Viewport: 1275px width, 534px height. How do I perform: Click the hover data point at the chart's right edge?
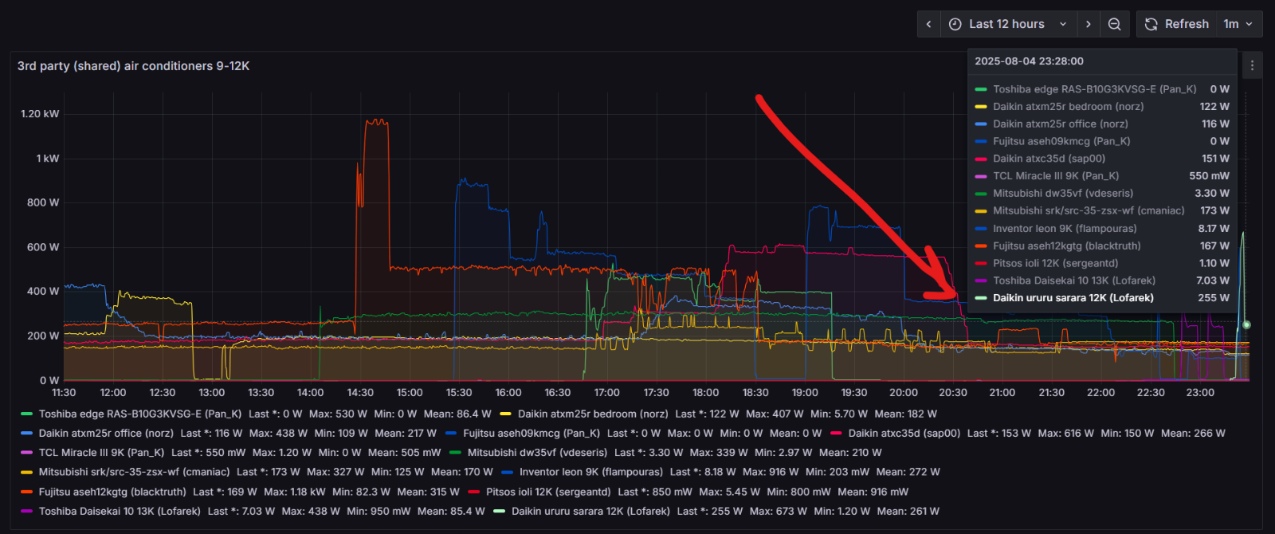[1246, 324]
